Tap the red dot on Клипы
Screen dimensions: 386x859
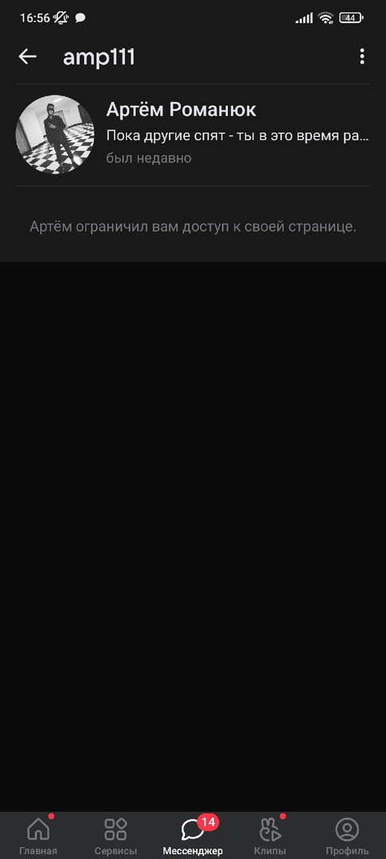click(283, 816)
